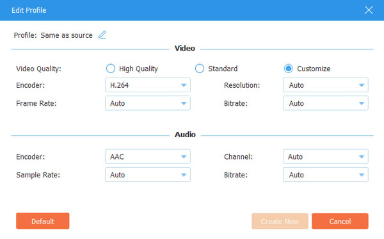Click the Cancel button
The width and height of the screenshot is (384, 239).
pyautogui.click(x=340, y=221)
